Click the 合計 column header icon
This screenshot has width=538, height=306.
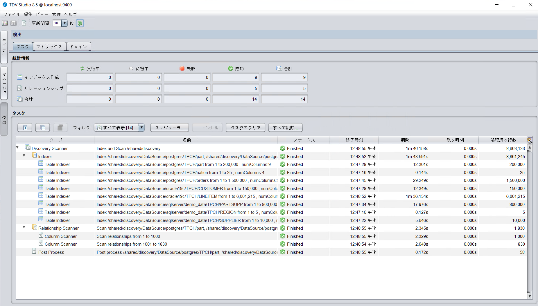(279, 68)
